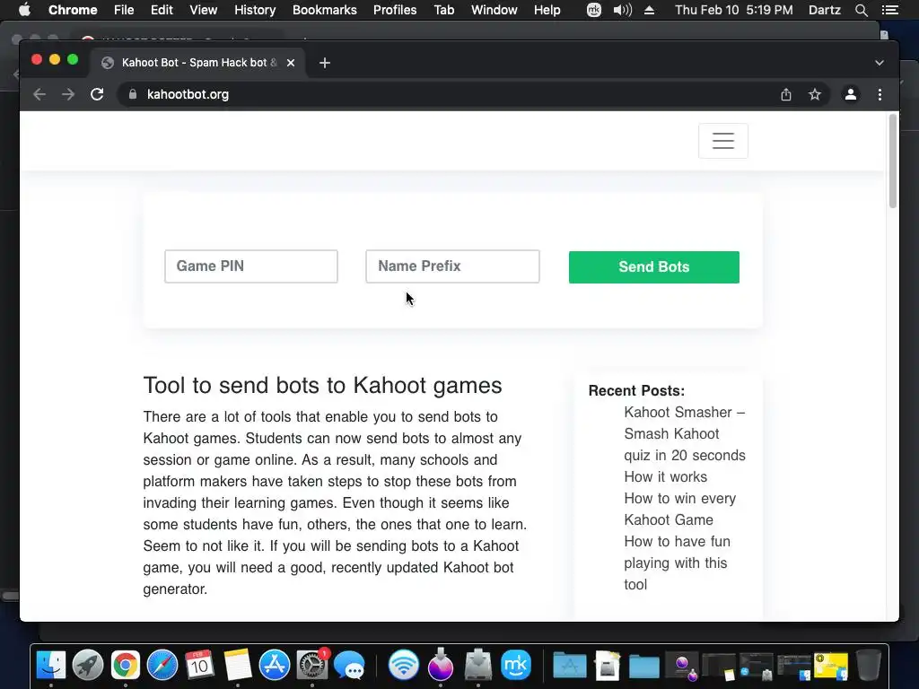Open Google Chrome from the dock
This screenshot has height=689, width=919.
coord(126,666)
